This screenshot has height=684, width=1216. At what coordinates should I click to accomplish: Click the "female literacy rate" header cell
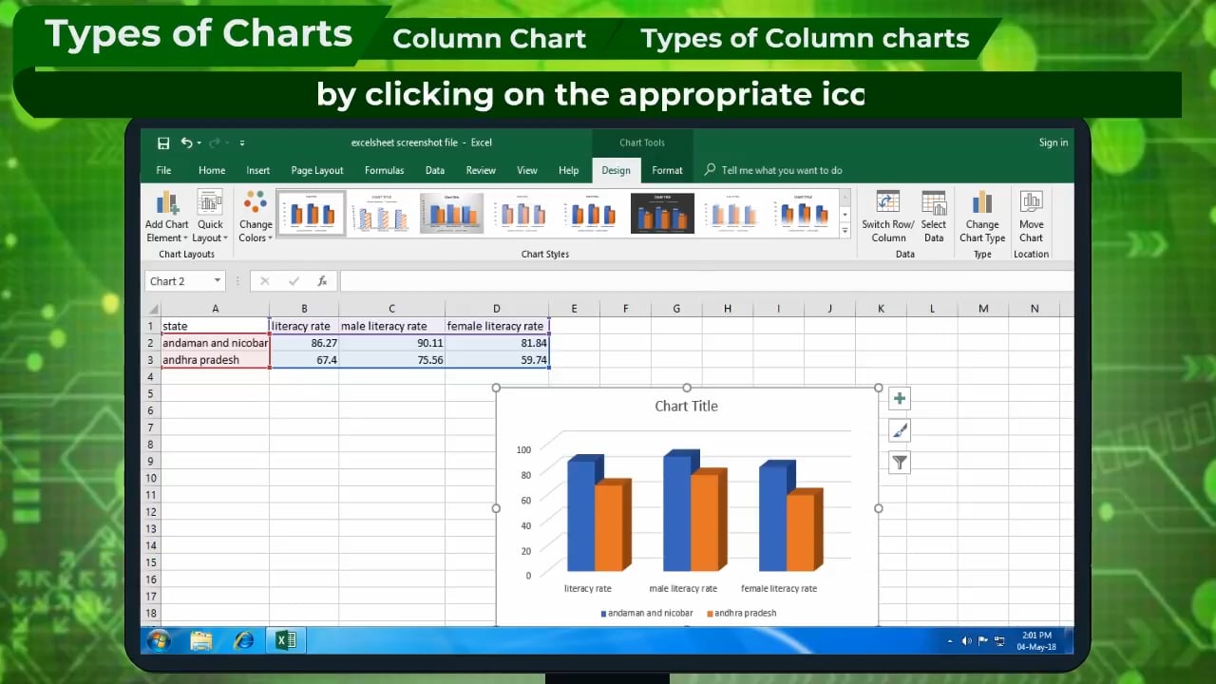(x=497, y=326)
